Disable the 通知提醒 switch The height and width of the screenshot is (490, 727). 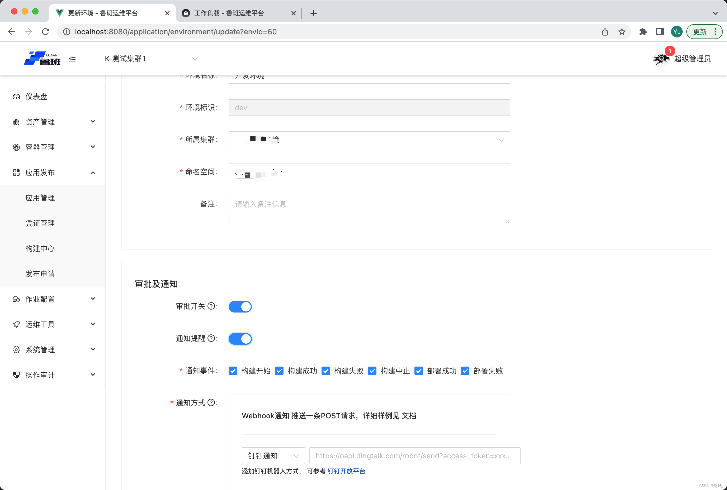point(240,339)
